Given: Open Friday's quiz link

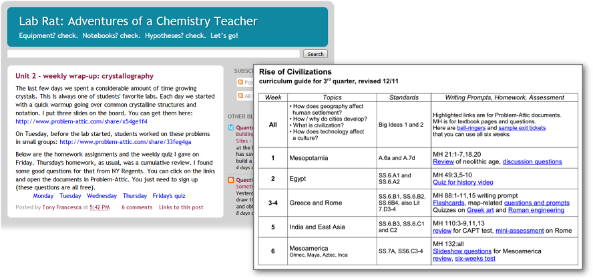Looking at the screenshot, I should (x=169, y=196).
